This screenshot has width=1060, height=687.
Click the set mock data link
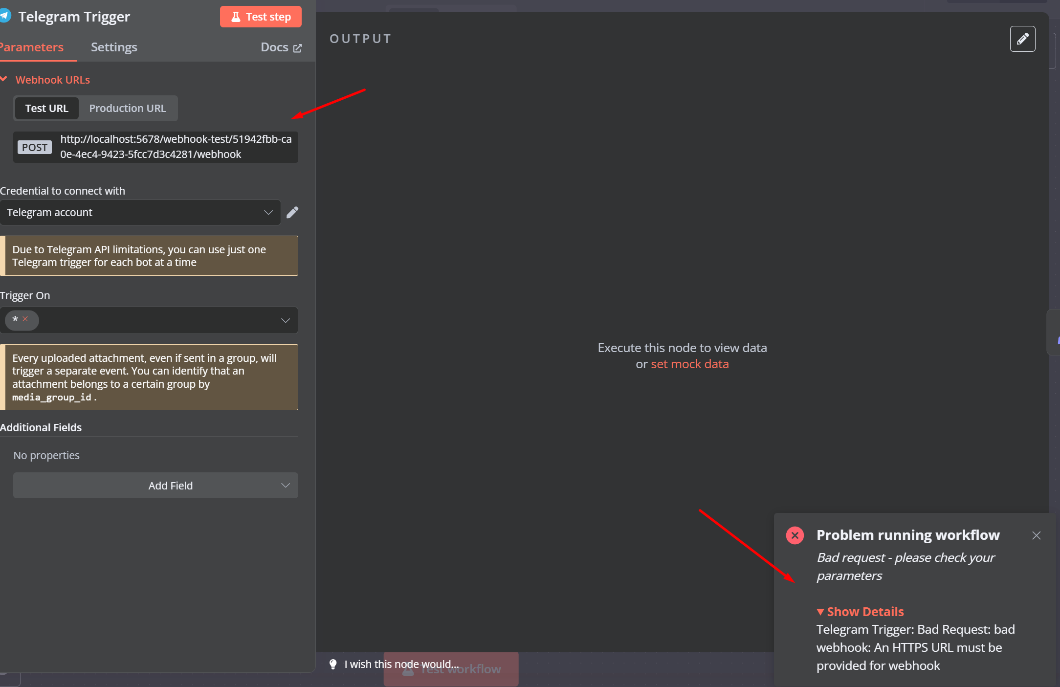pos(690,363)
